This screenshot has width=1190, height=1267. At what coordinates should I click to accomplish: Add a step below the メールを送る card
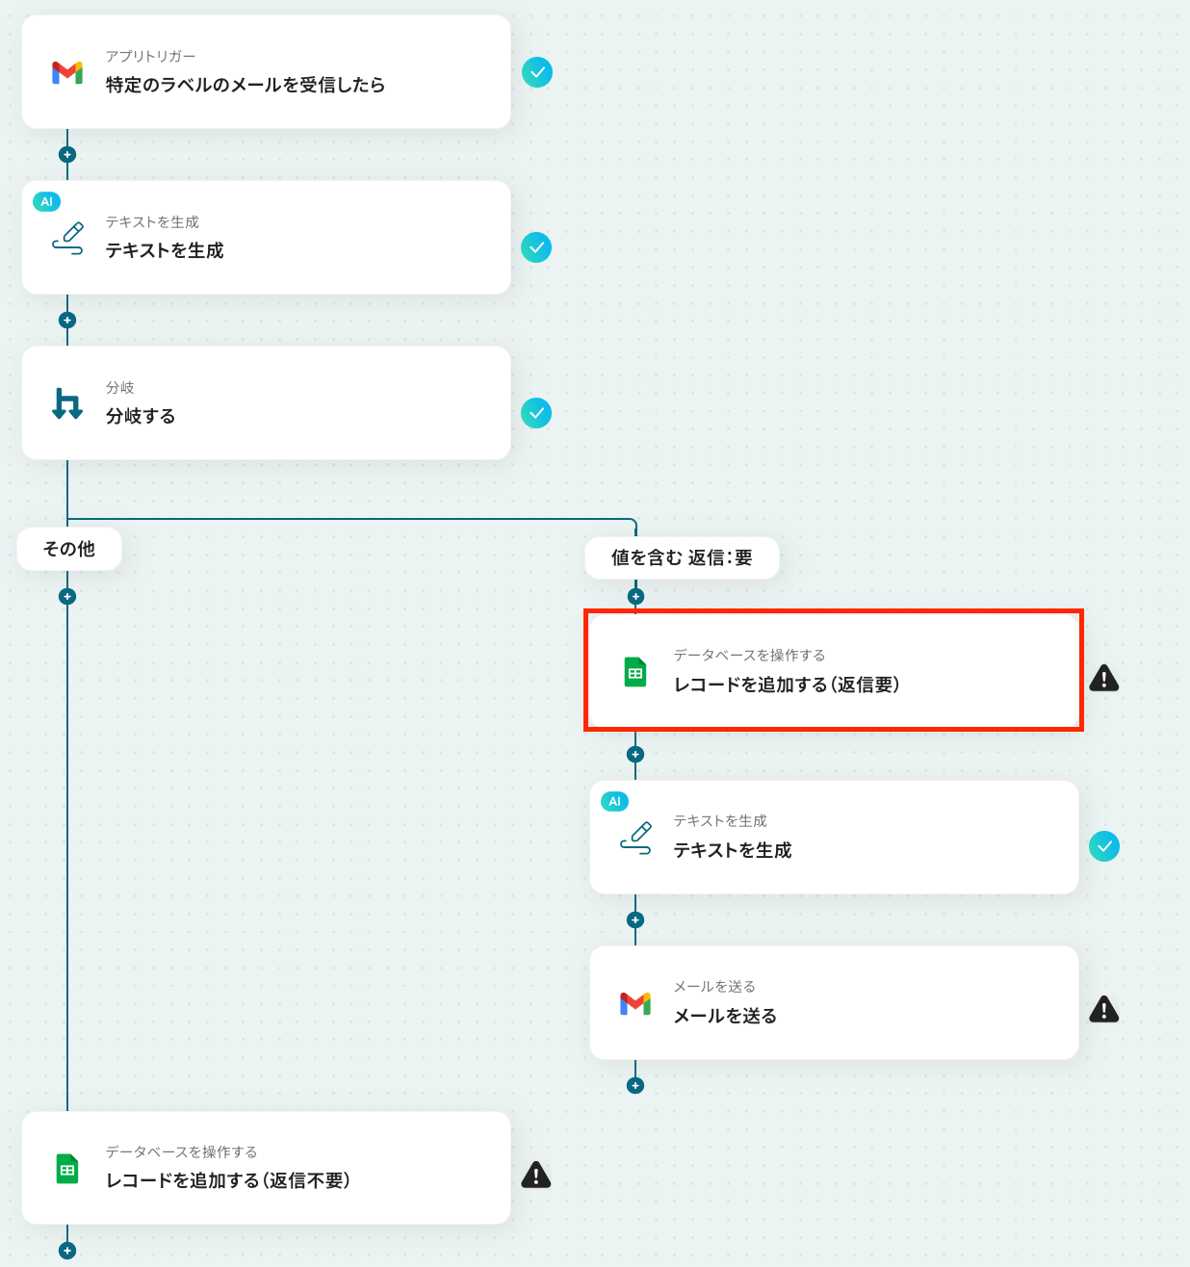[x=635, y=1085]
